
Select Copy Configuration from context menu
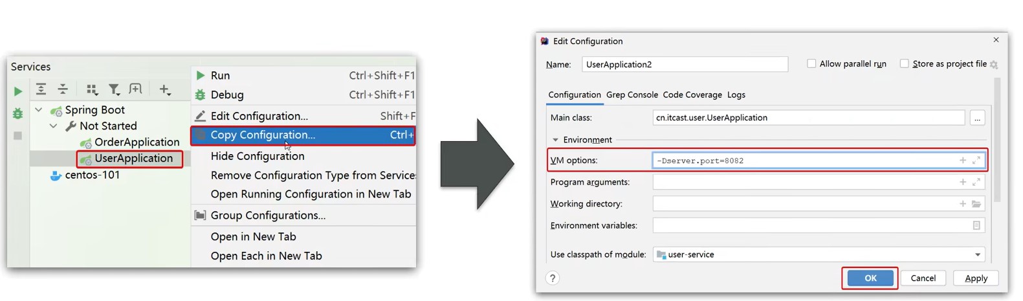[263, 135]
